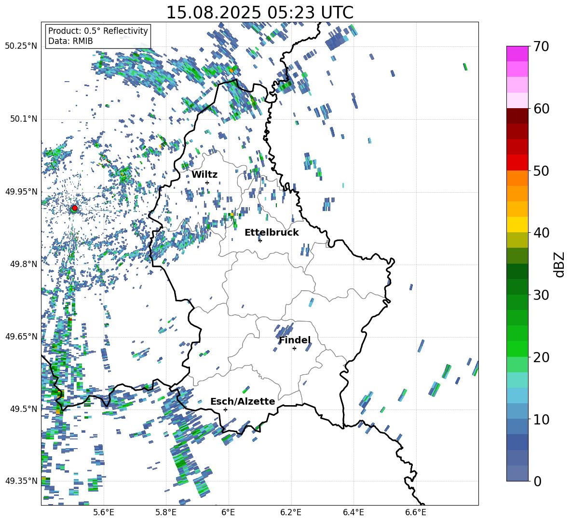Select the title text 15.08.2025 05:23 UTC
Viewport: 571px width, 522px height.
259,13
